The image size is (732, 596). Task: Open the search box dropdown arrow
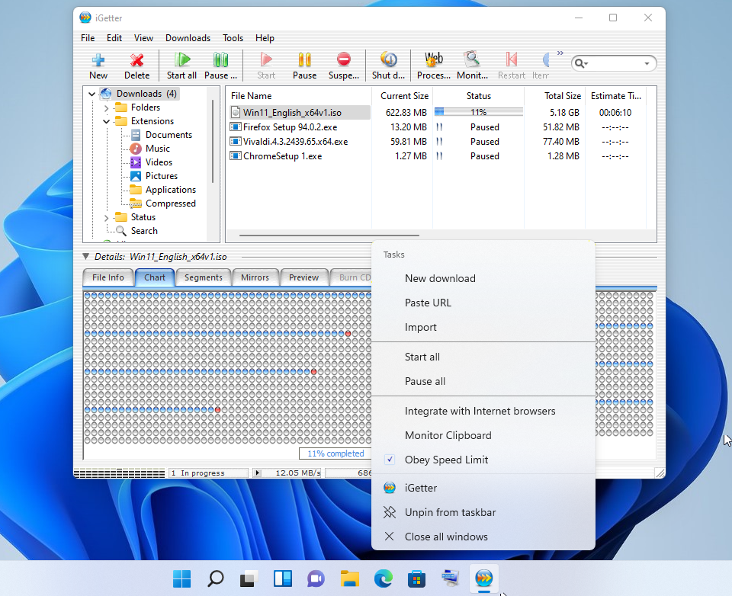point(647,64)
